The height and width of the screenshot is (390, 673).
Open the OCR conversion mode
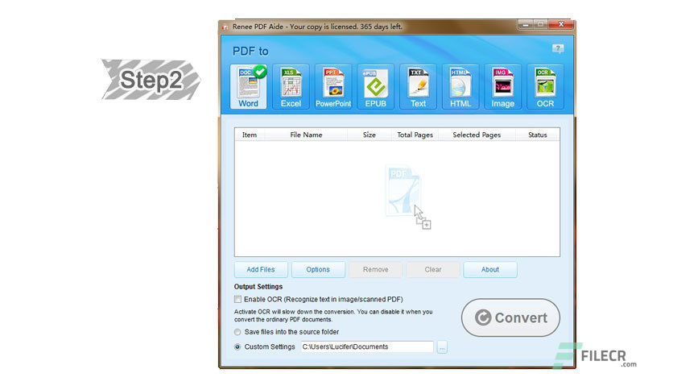coord(545,87)
